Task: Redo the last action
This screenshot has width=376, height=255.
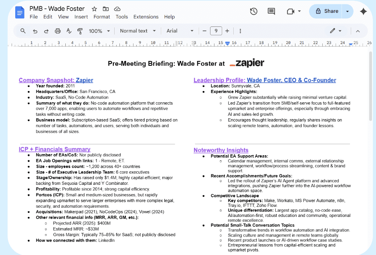Action: (x=46, y=31)
